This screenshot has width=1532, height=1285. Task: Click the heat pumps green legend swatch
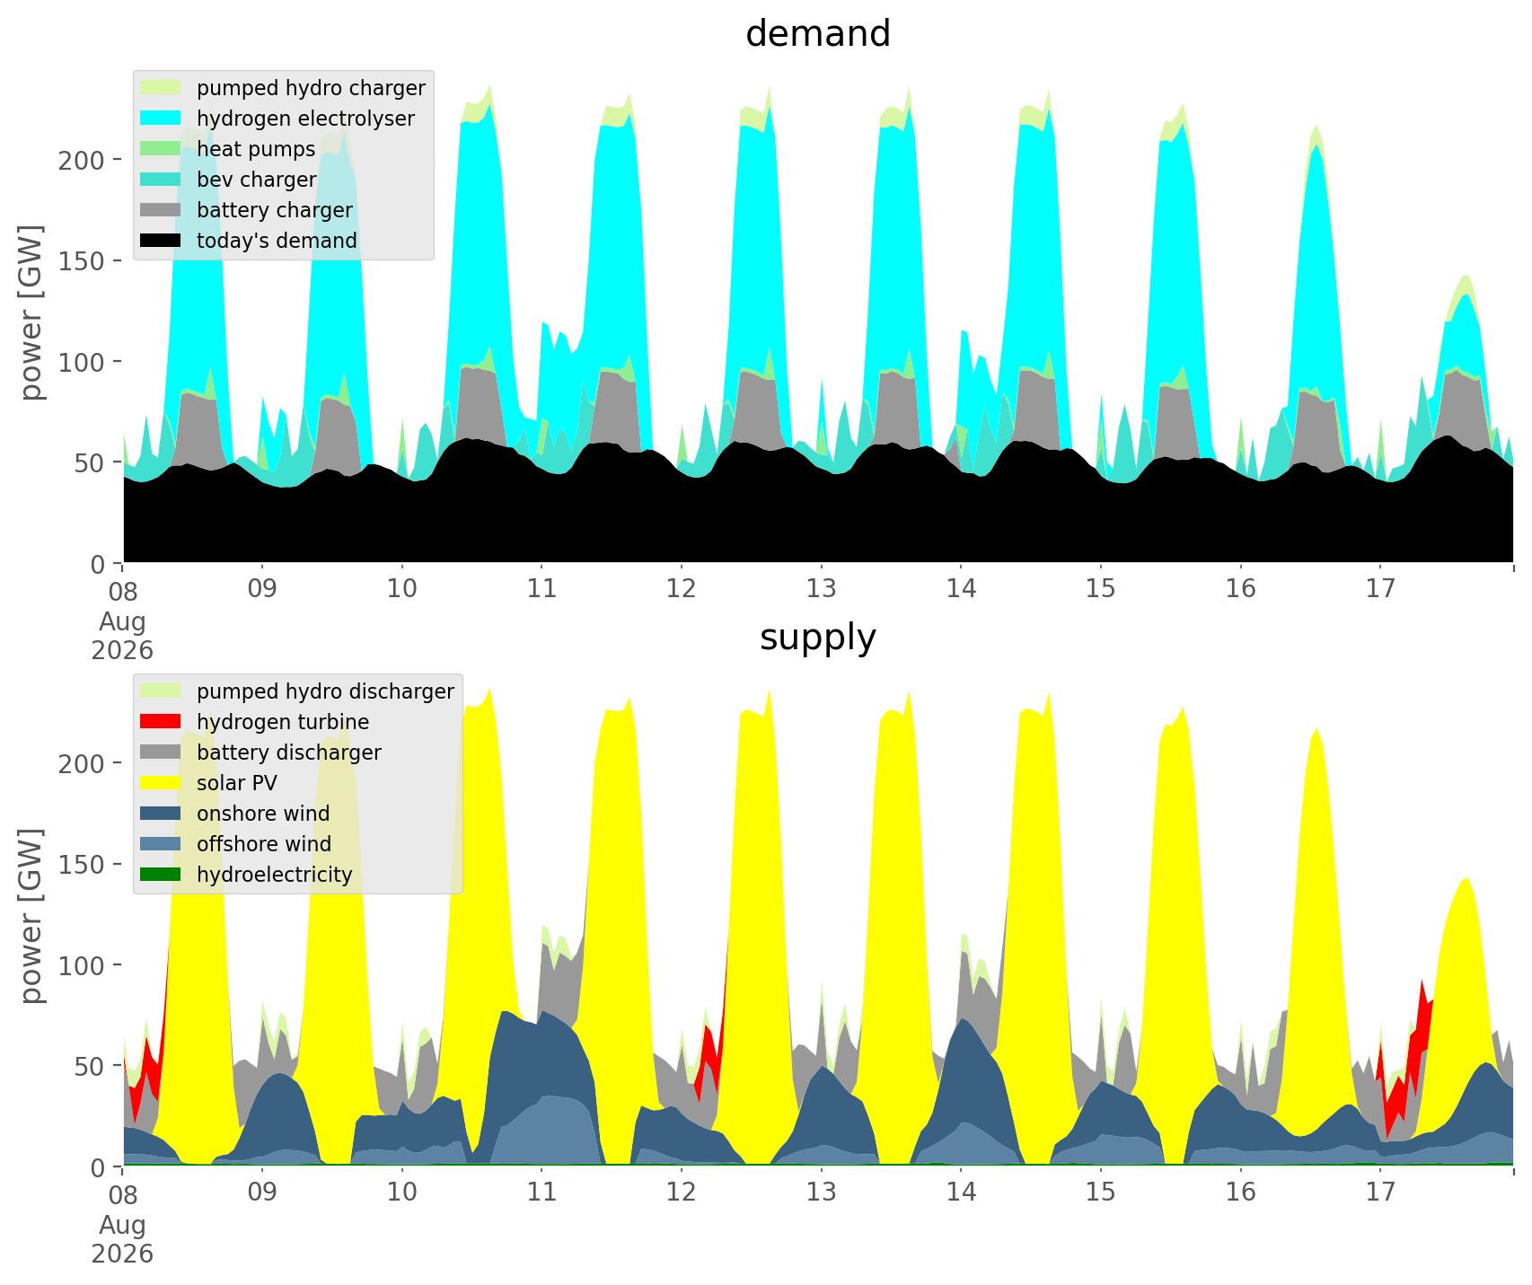point(161,149)
